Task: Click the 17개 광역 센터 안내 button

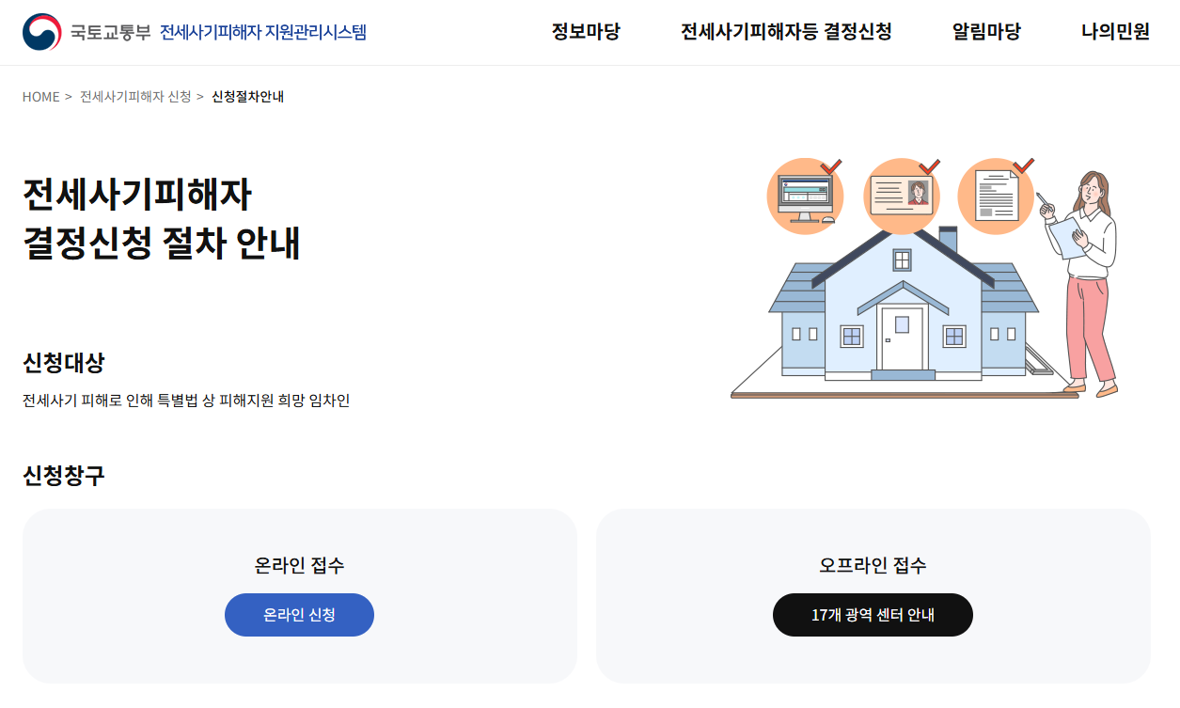Action: (x=873, y=614)
